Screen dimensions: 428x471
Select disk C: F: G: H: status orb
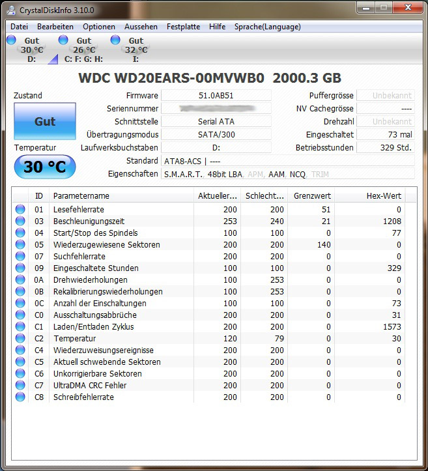click(63, 40)
